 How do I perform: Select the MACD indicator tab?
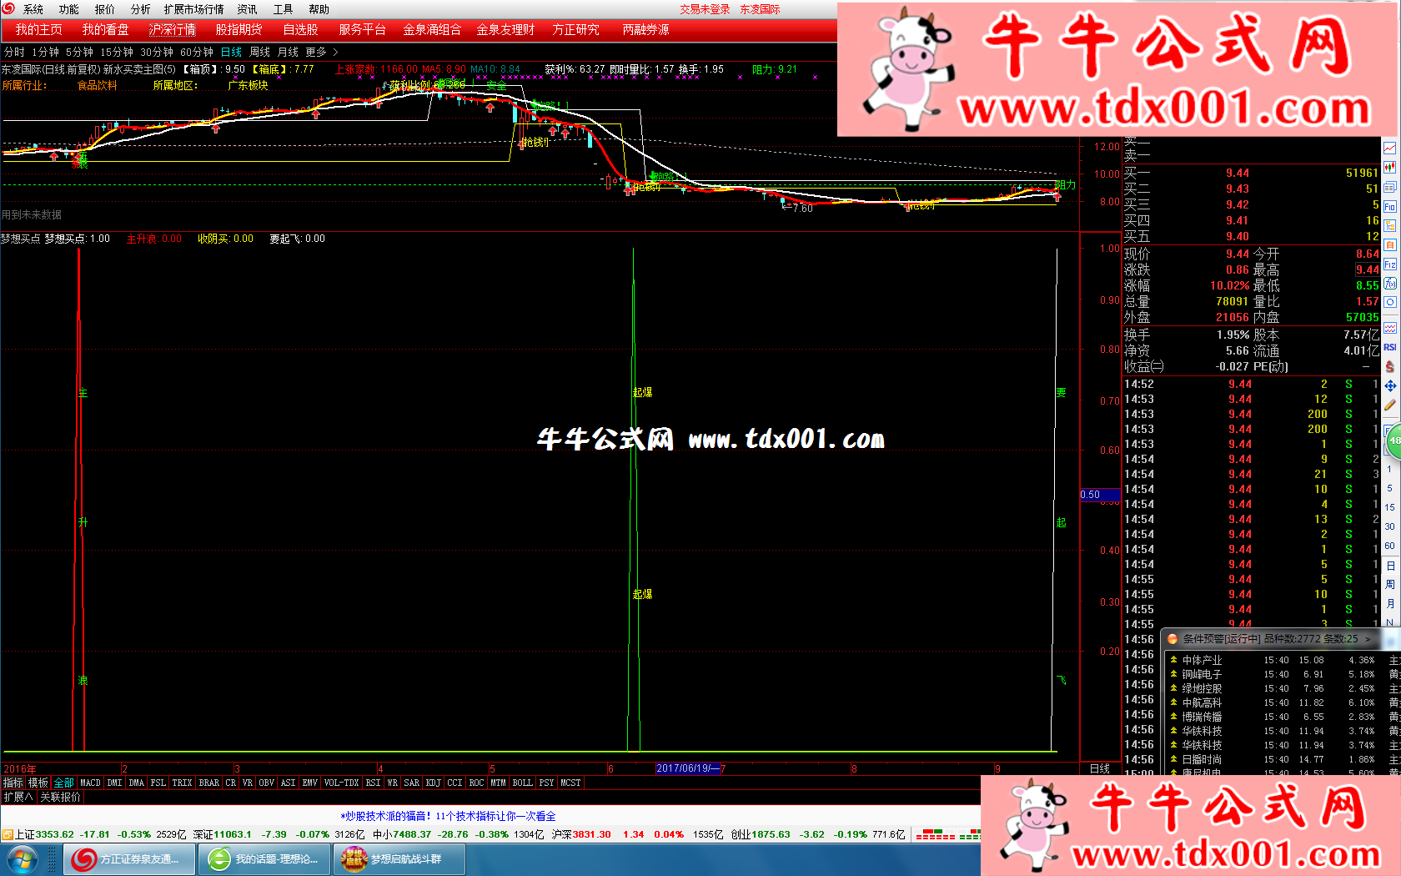pyautogui.click(x=90, y=783)
